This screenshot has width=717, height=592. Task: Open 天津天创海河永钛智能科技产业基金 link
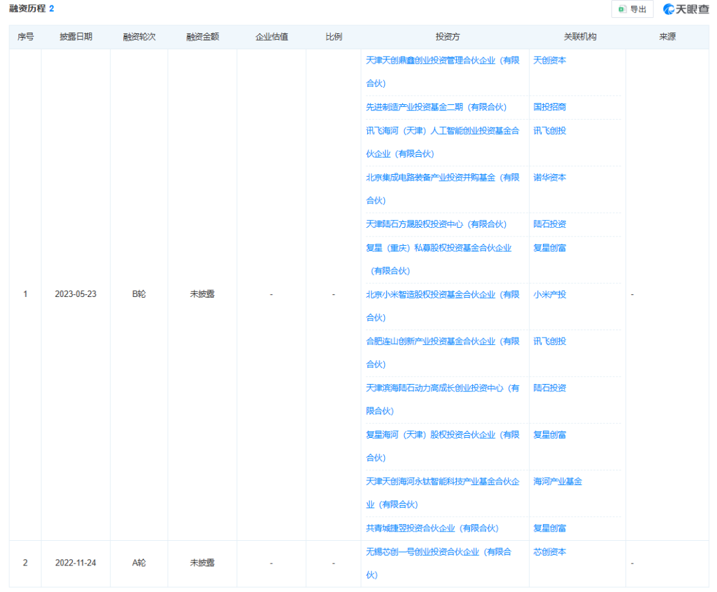click(443, 493)
